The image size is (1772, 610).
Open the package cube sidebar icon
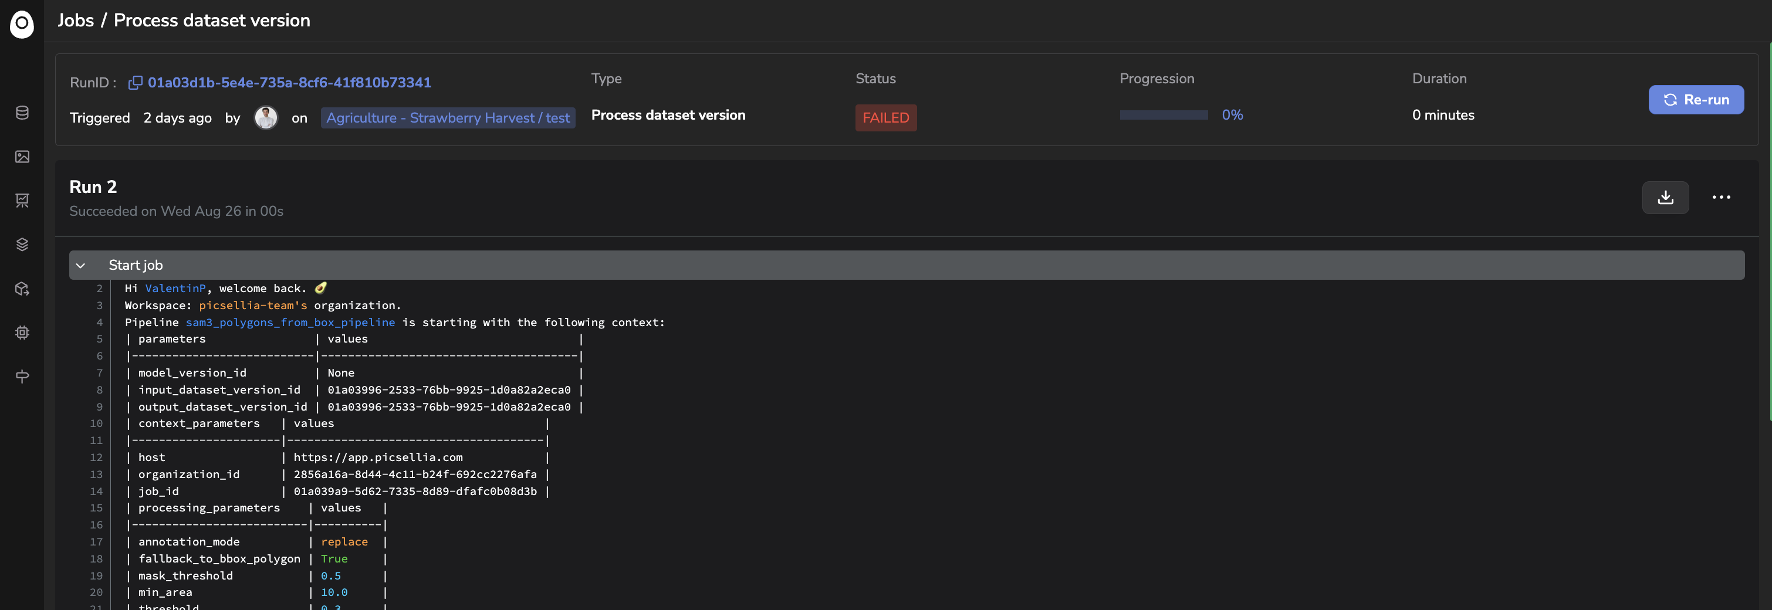[22, 289]
